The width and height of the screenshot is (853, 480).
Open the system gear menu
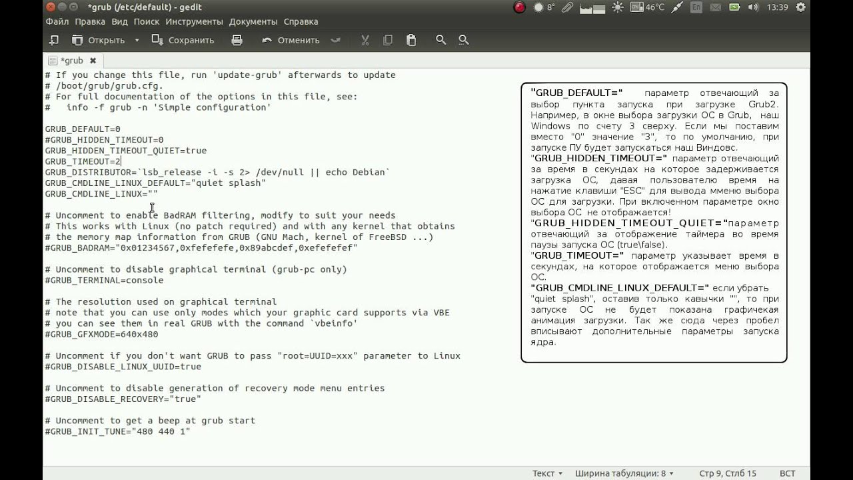[801, 7]
